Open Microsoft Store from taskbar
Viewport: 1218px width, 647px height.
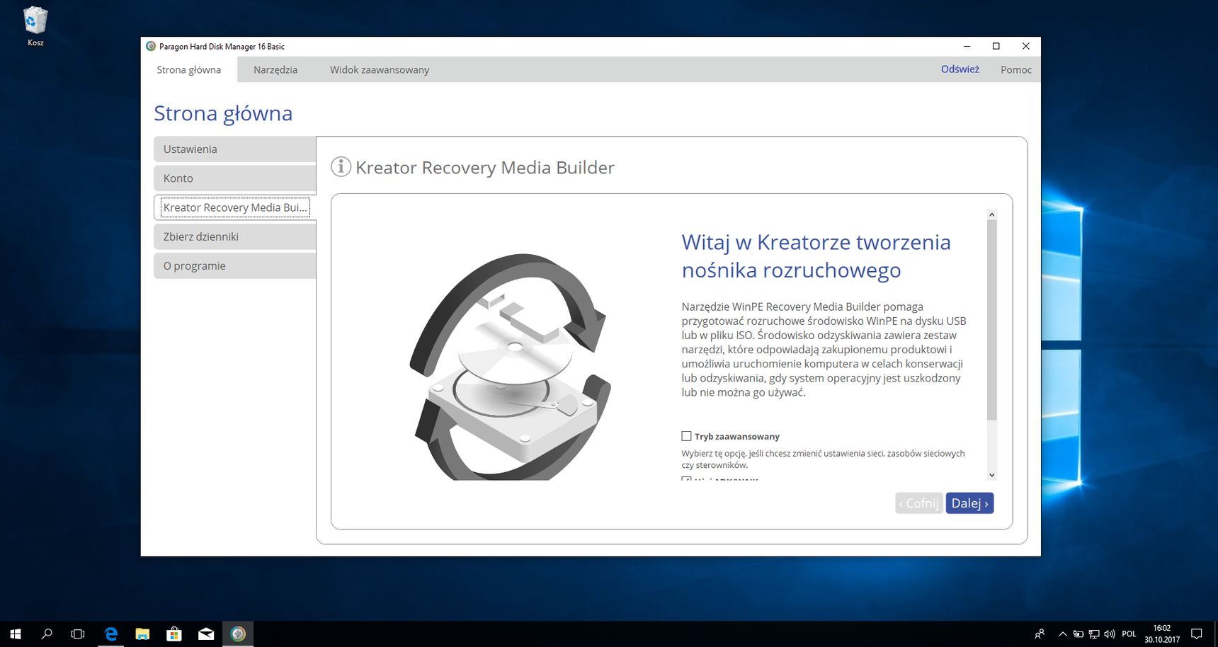174,634
